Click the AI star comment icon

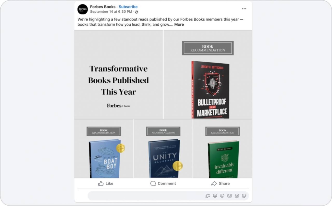(x=207, y=196)
